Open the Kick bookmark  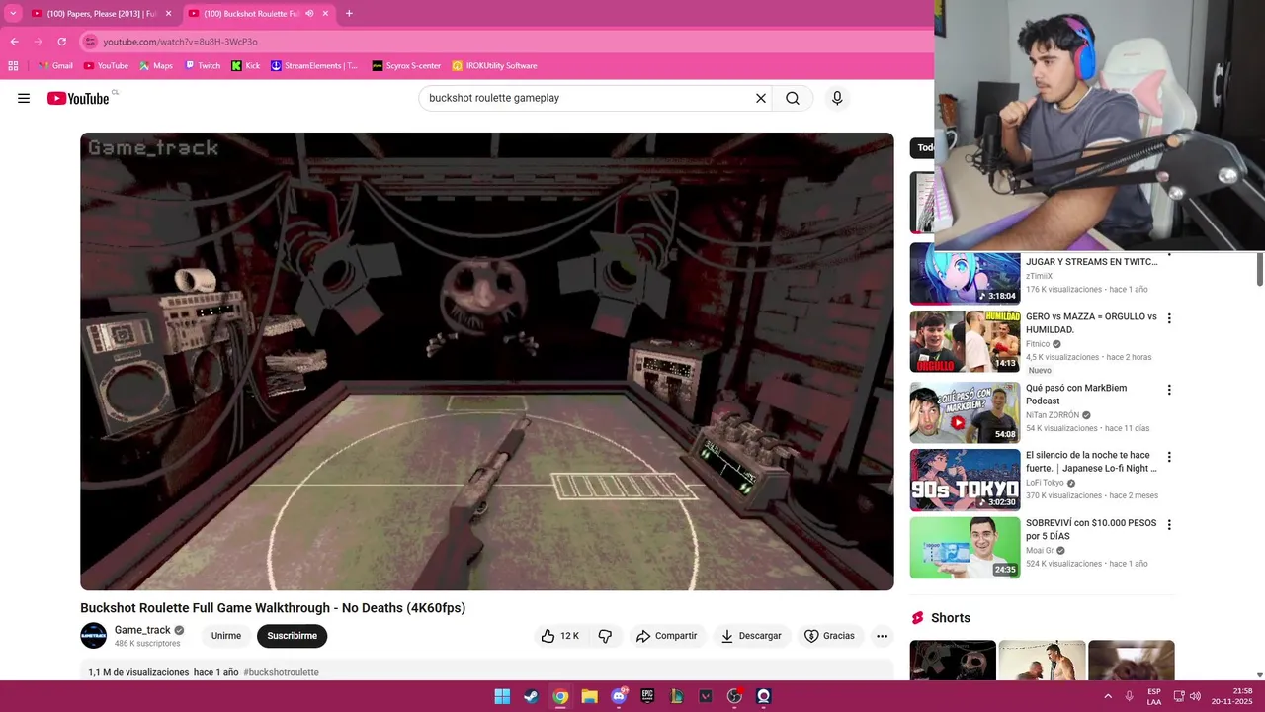pyautogui.click(x=246, y=66)
